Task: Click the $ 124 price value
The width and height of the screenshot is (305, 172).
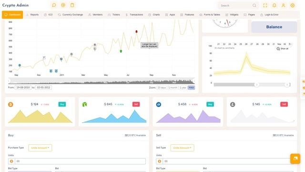Action: (x=34, y=104)
